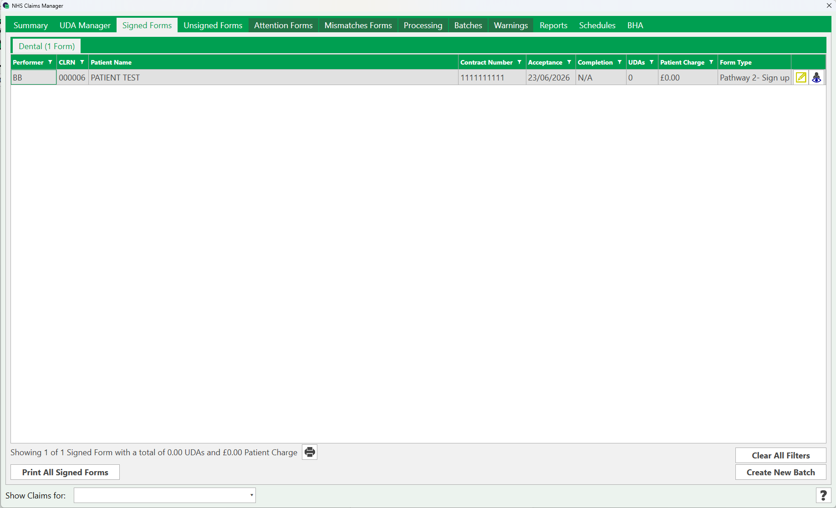Open the Completion column filter

[620, 62]
